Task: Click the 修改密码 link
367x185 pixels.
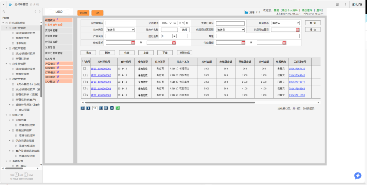Action: pyautogui.click(x=307, y=10)
